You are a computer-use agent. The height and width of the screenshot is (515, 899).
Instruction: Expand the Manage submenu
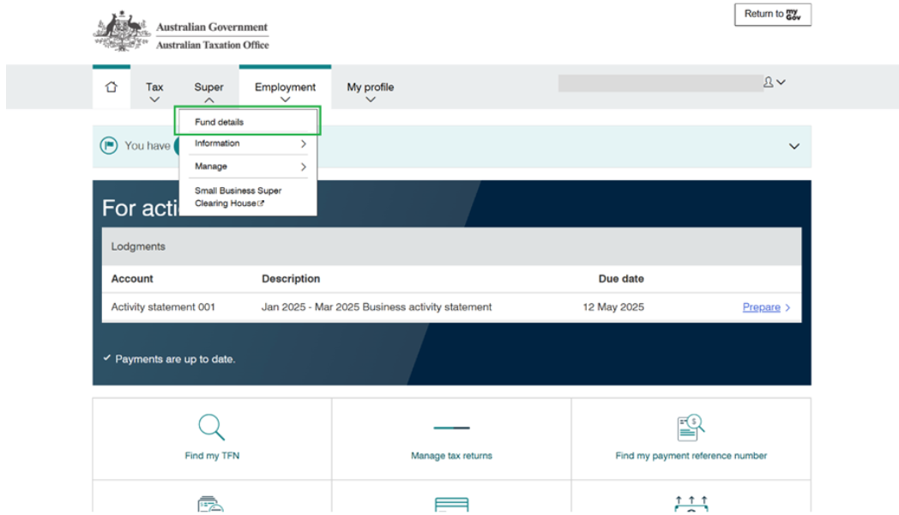coord(247,167)
